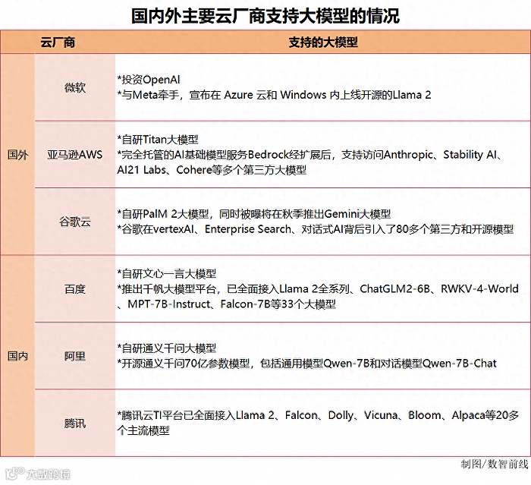The image size is (531, 485).
Task: Click the line *自研文心一言大模型
Action: (167, 273)
